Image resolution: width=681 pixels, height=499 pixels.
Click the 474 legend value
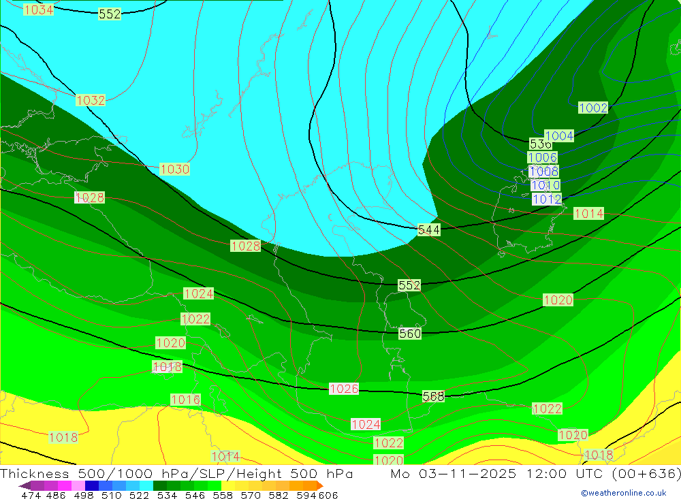coord(31,496)
